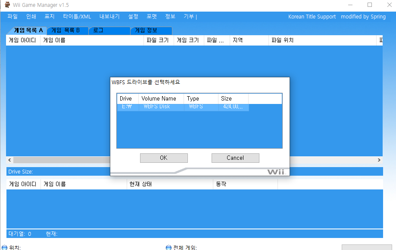Maximize the Wii Game Manager window
The width and height of the screenshot is (396, 250).
point(370,5)
